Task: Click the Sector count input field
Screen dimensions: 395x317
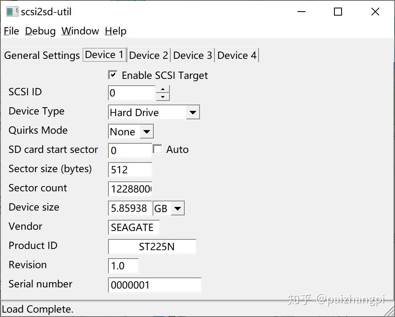Action: [x=130, y=189]
